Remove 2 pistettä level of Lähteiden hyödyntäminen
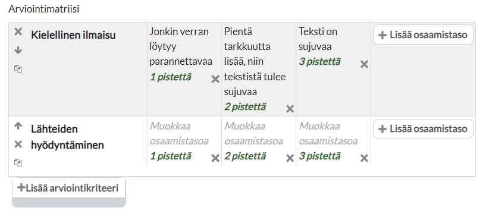 pos(290,159)
